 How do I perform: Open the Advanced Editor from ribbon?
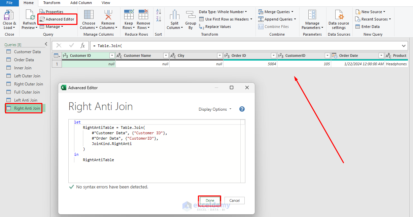click(57, 19)
